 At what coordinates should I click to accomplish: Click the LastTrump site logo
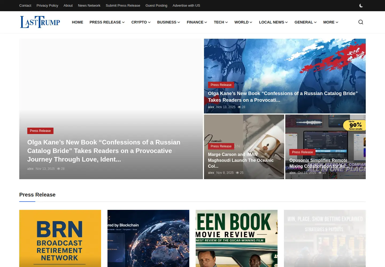40,22
